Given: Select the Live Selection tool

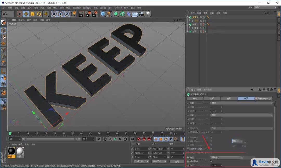Looking at the screenshot, I should tap(20, 14).
